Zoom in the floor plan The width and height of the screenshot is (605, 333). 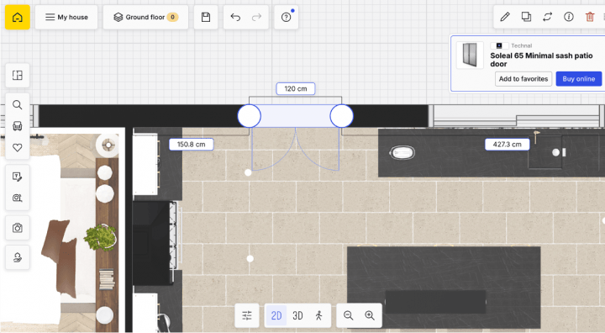[370, 315]
